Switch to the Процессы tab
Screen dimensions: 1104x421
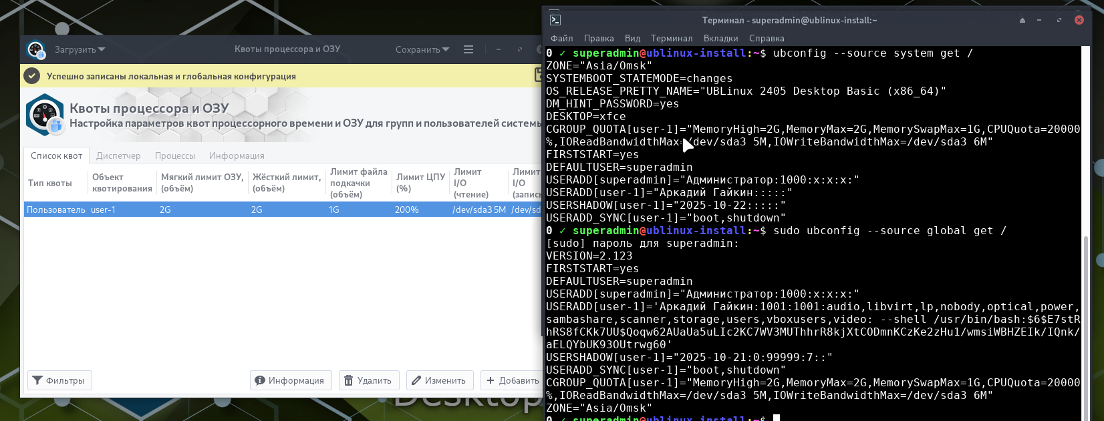(x=175, y=155)
